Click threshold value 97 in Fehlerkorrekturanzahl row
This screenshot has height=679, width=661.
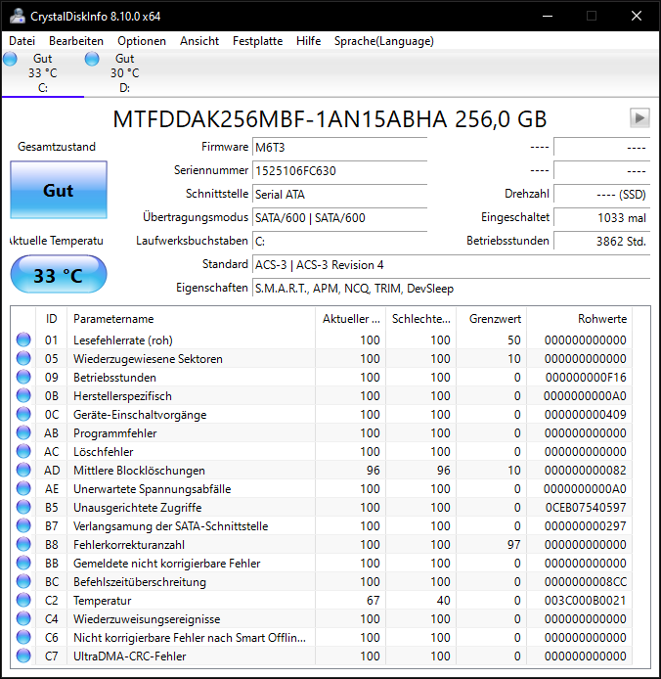pyautogui.click(x=513, y=545)
